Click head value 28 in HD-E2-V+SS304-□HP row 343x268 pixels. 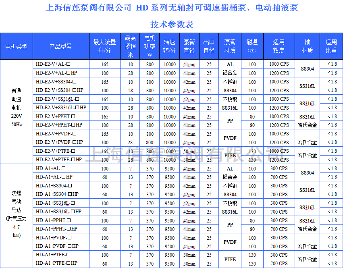[130, 90]
